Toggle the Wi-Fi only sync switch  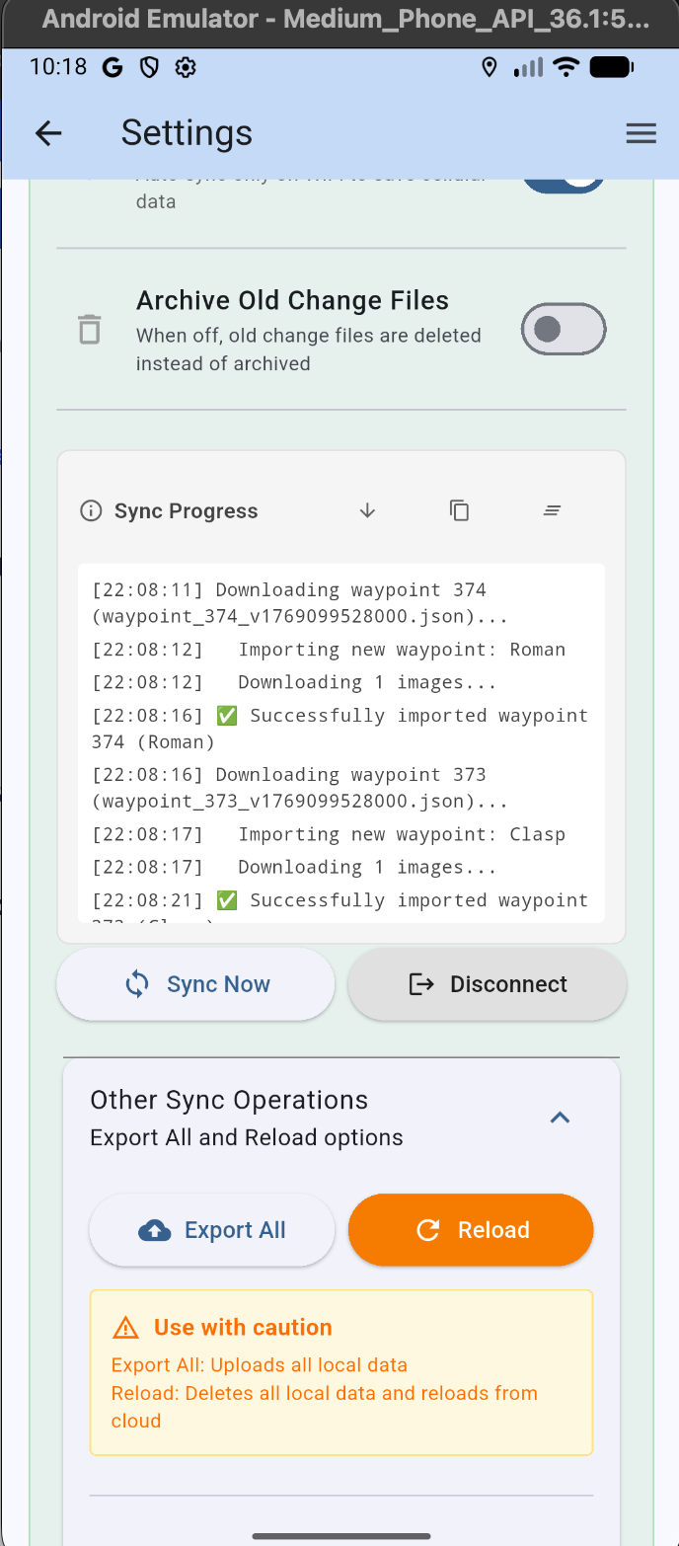(564, 176)
